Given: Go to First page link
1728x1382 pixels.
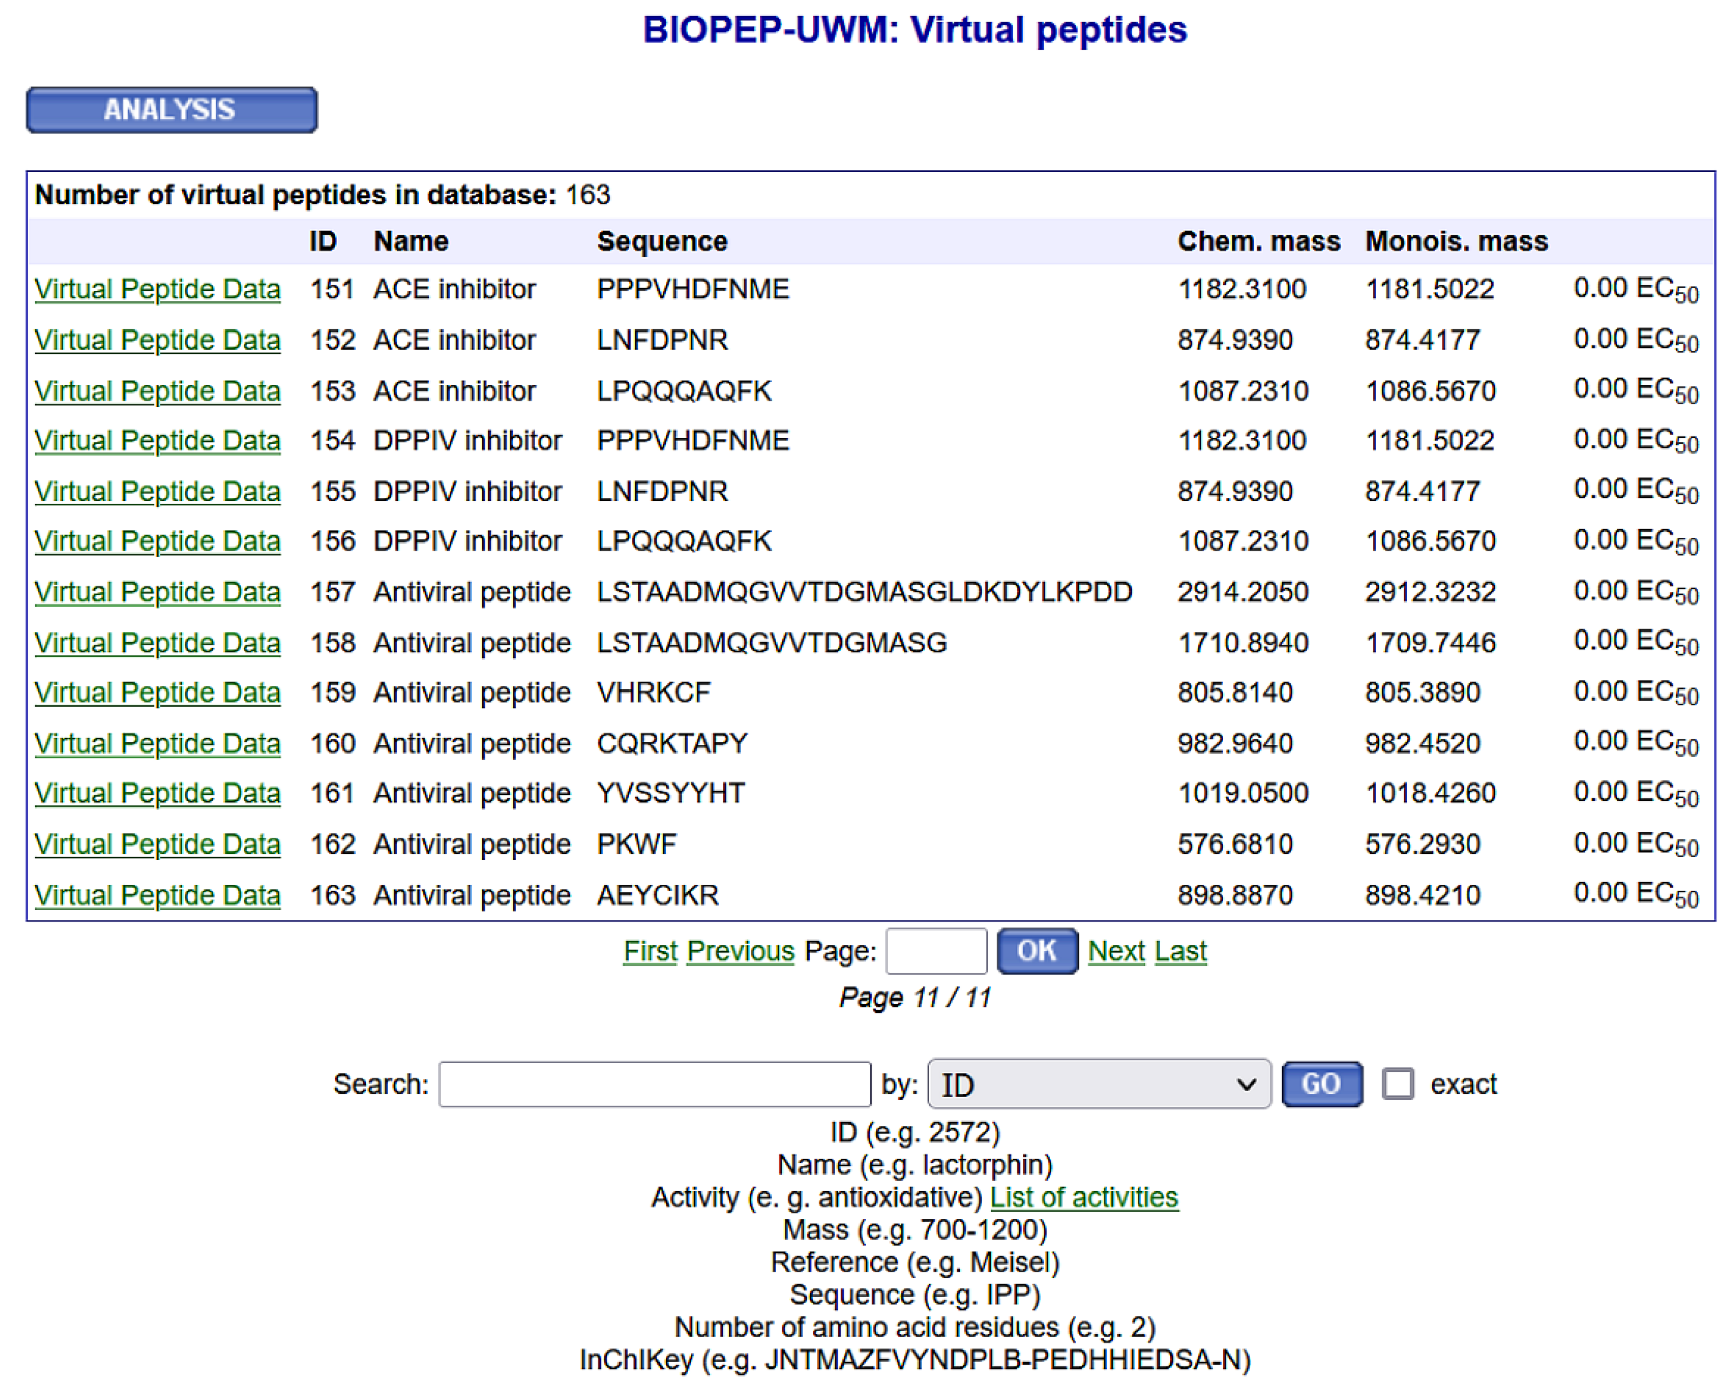Looking at the screenshot, I should coord(650,952).
